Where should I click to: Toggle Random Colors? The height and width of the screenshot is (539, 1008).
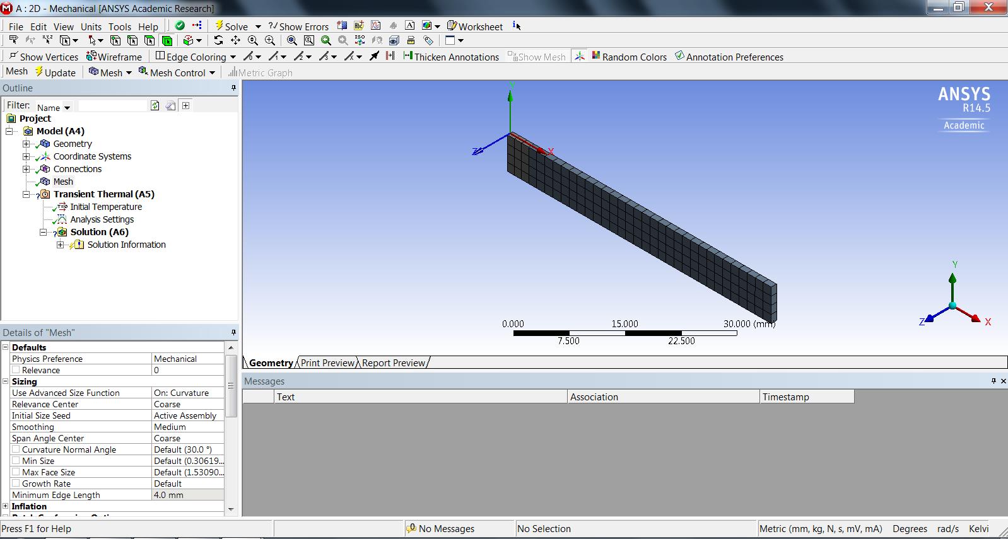coord(629,57)
